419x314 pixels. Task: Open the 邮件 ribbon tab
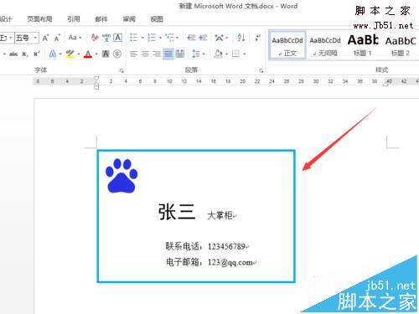click(x=101, y=19)
